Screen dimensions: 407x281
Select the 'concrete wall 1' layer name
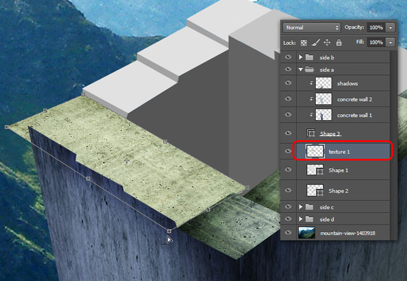(355, 115)
